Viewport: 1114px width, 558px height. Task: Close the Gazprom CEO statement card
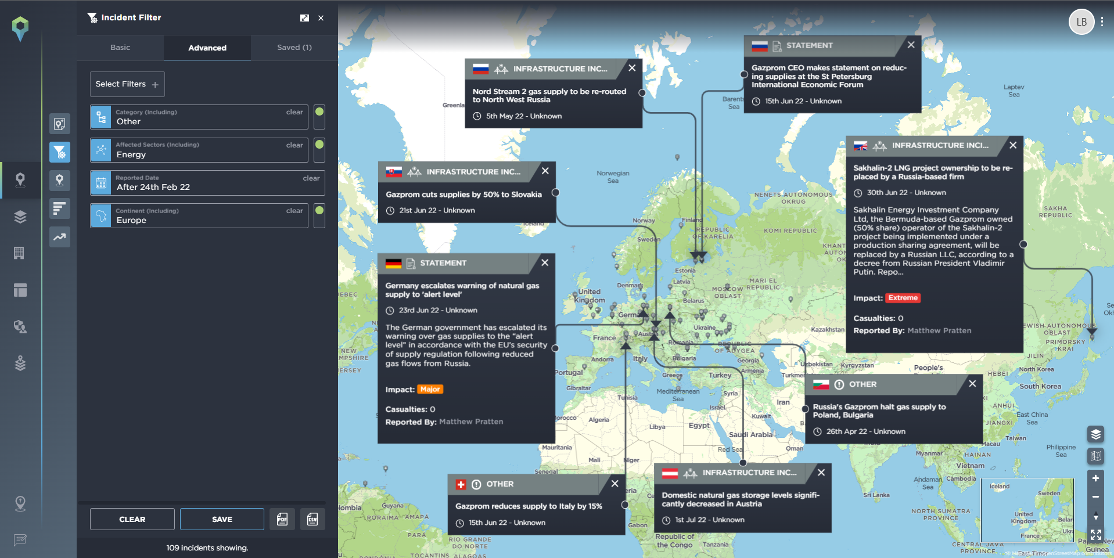(911, 45)
